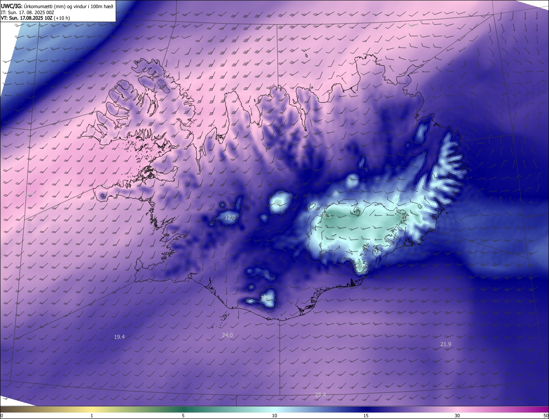Click the 12.0 value label over central Iceland
Screen dimensions: 549x419
tap(230, 218)
